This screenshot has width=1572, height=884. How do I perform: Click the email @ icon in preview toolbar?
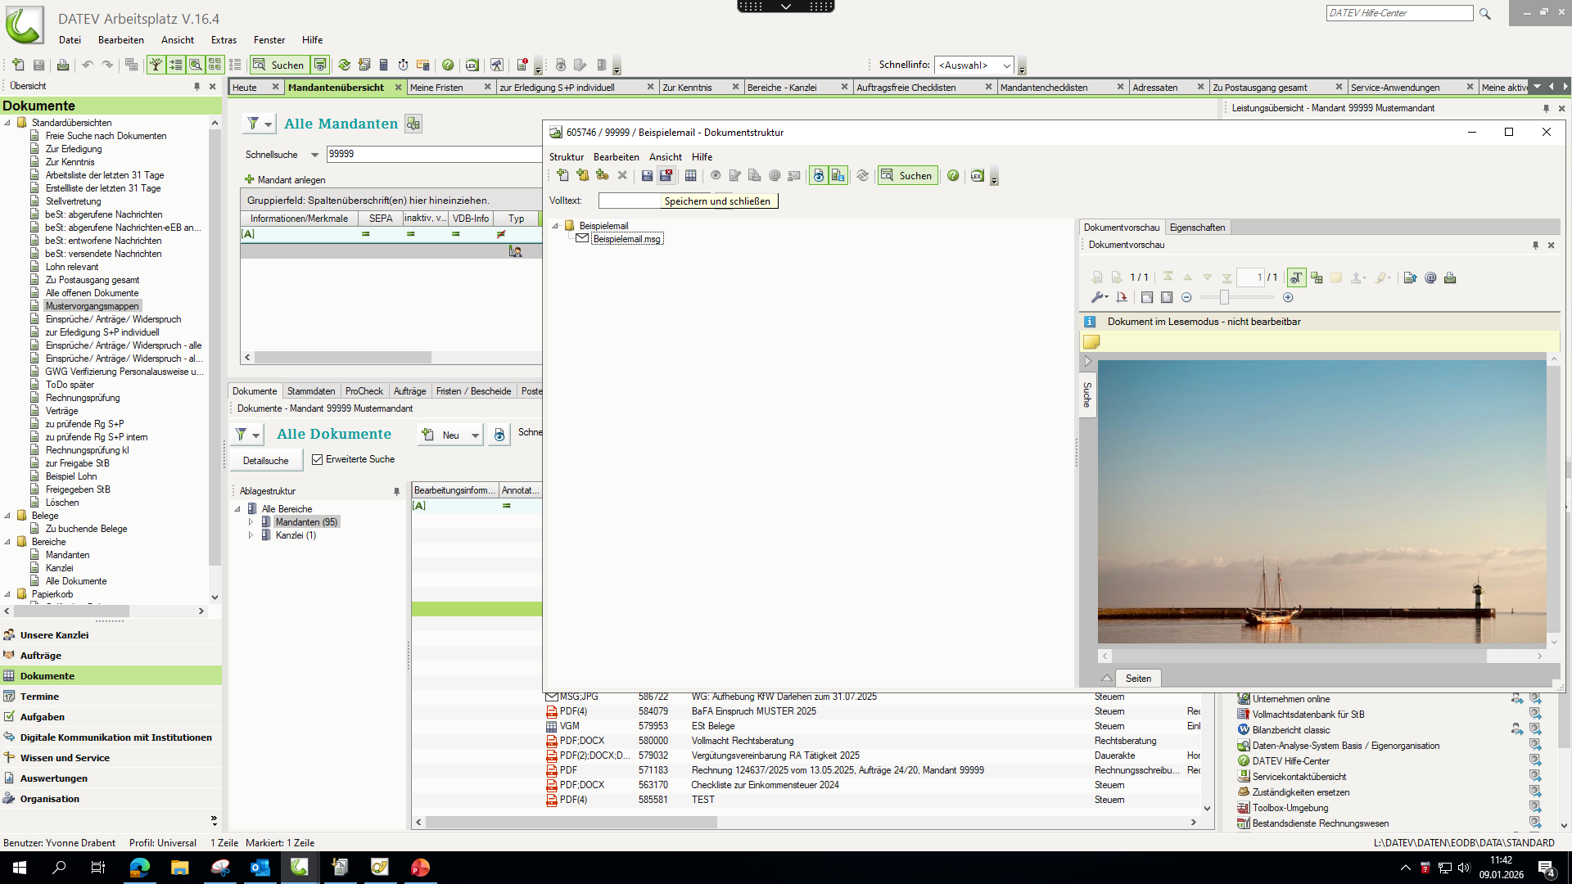1430,278
